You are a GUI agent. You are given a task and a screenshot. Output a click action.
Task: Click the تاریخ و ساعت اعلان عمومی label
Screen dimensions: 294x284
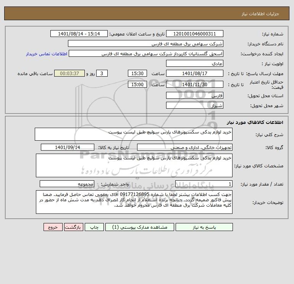click(x=137, y=34)
